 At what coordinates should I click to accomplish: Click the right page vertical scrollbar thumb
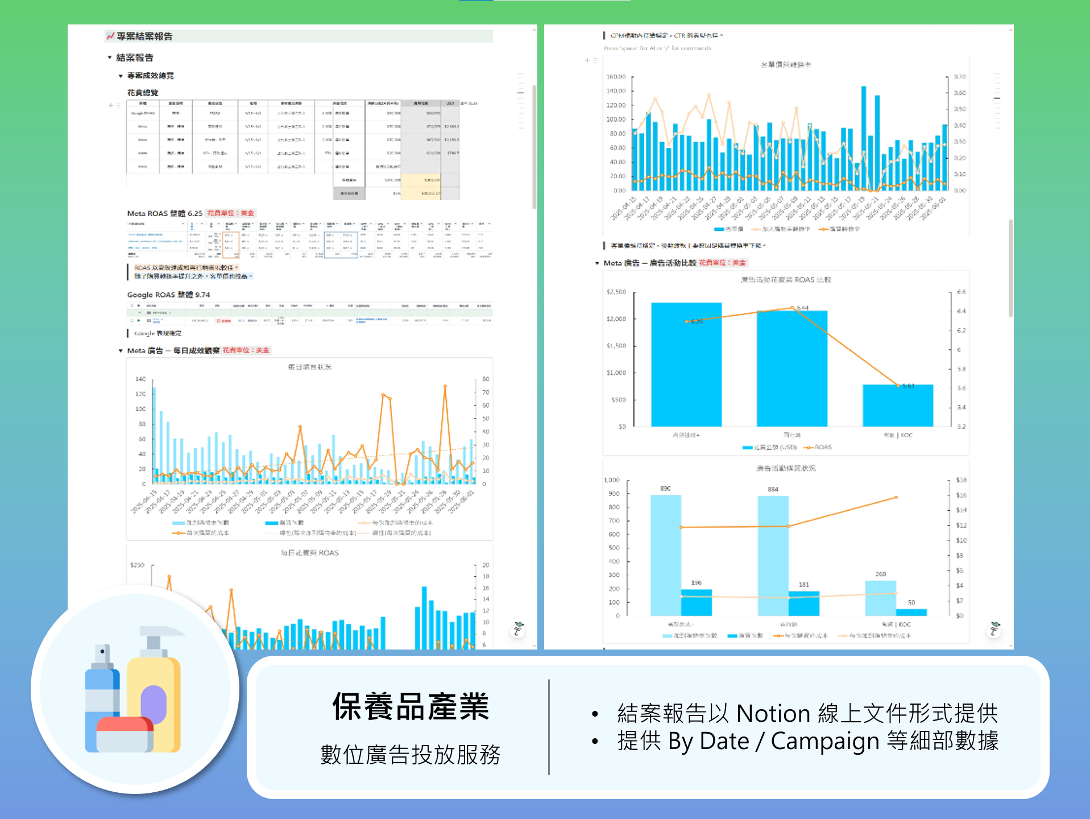[1010, 267]
